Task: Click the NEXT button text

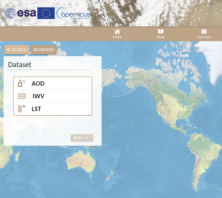Action: point(78,138)
